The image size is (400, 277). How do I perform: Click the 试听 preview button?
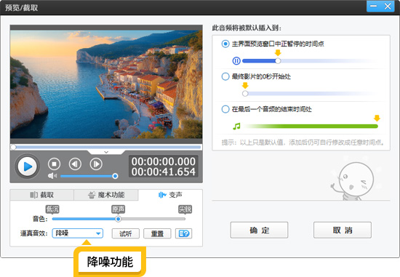(x=126, y=233)
